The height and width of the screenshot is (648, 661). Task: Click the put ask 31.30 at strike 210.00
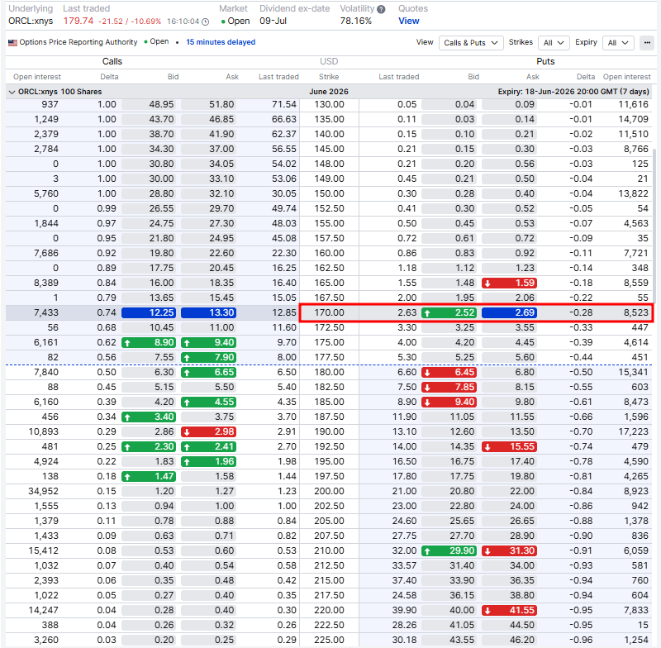coord(509,551)
